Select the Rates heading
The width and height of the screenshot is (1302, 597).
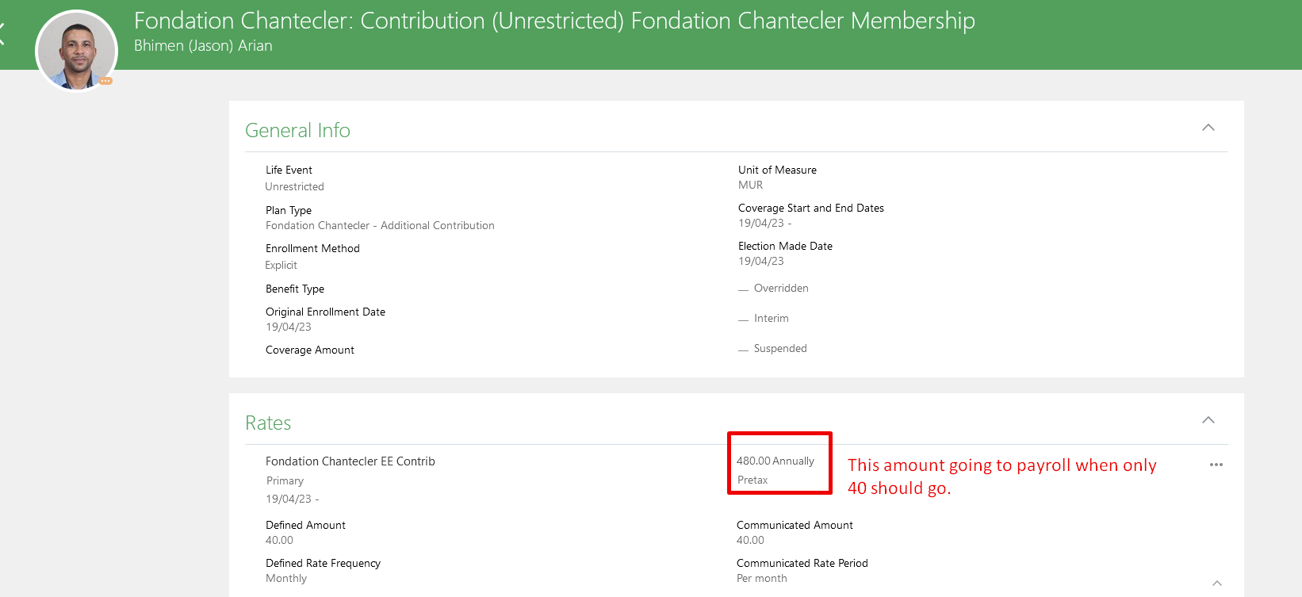click(x=268, y=423)
